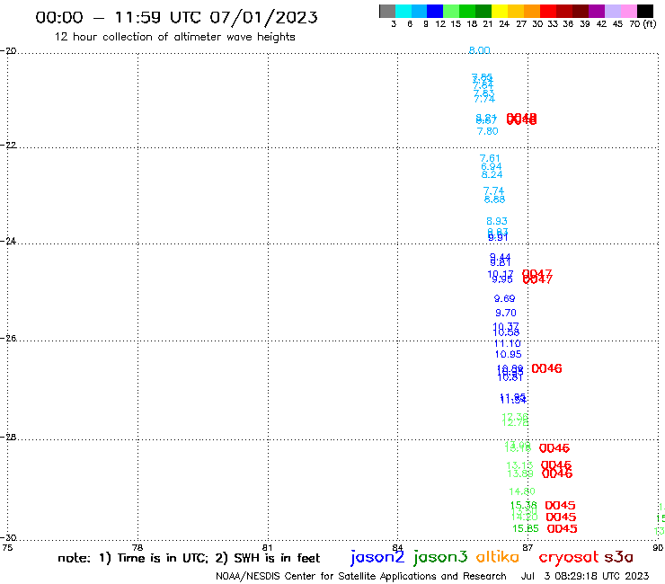Click the latitude axis label -24
Viewport: 665px width, 584px height.
[8, 241]
